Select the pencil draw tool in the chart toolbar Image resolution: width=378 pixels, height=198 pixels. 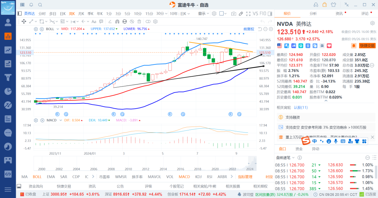[x=241, y=14]
